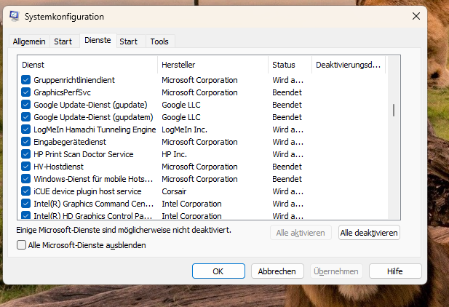Image resolution: width=449 pixels, height=307 pixels.
Task: Disable iCUE device plugin host service
Action: click(26, 191)
